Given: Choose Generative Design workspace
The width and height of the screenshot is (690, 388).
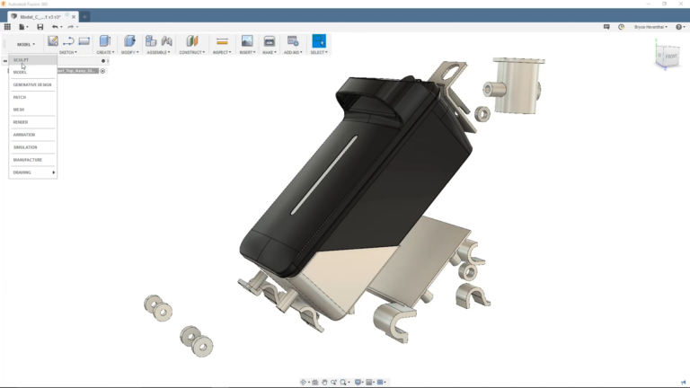Looking at the screenshot, I should pos(33,85).
